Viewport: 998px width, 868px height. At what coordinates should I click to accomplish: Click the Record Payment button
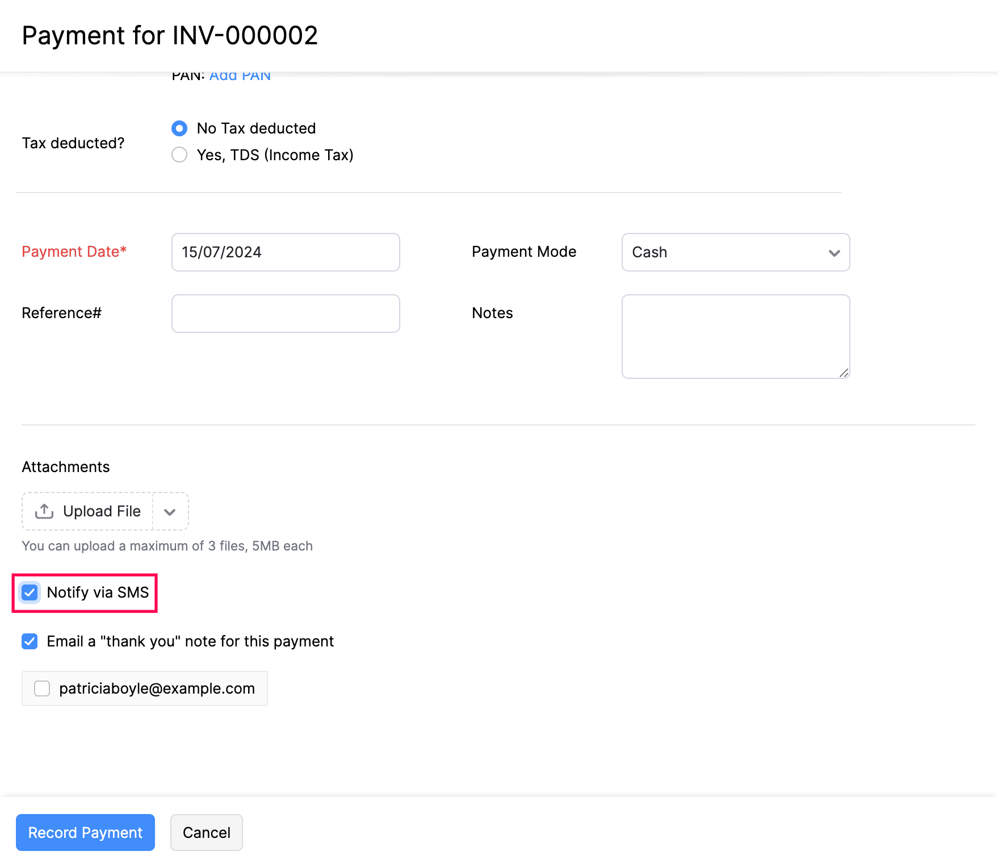click(x=85, y=832)
